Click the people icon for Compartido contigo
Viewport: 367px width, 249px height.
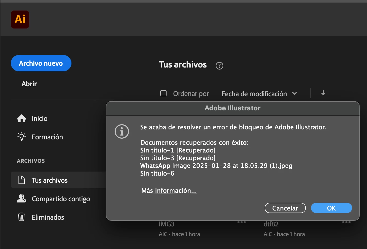[22, 198]
